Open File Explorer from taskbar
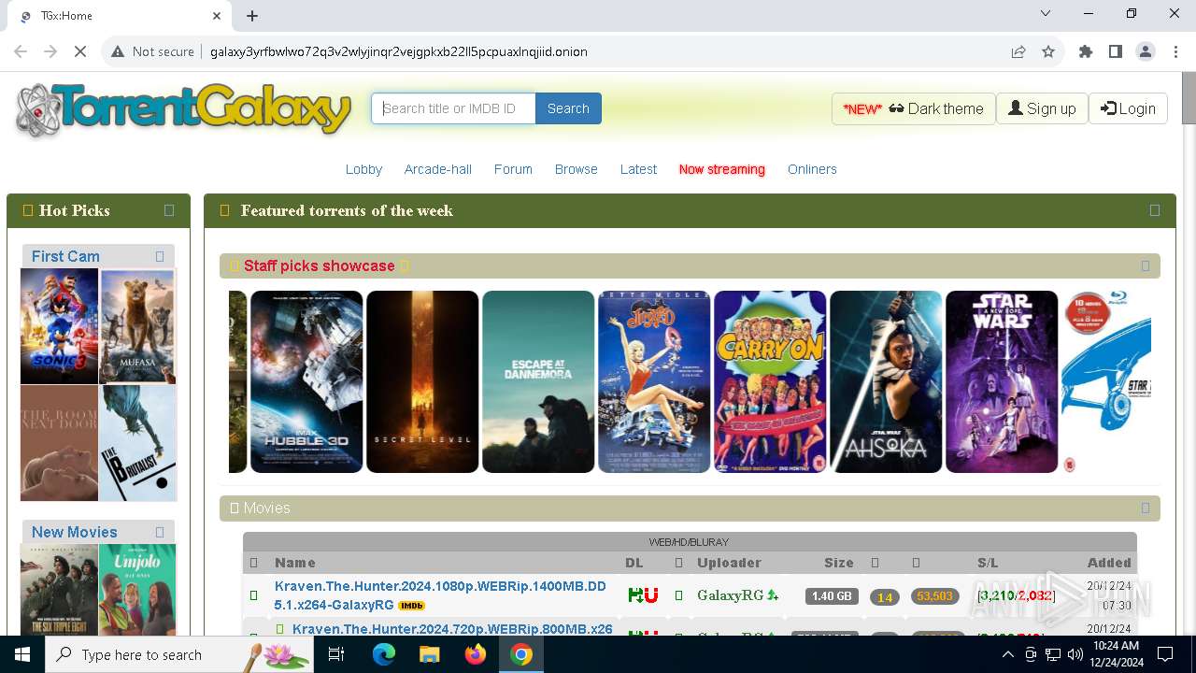 point(429,654)
